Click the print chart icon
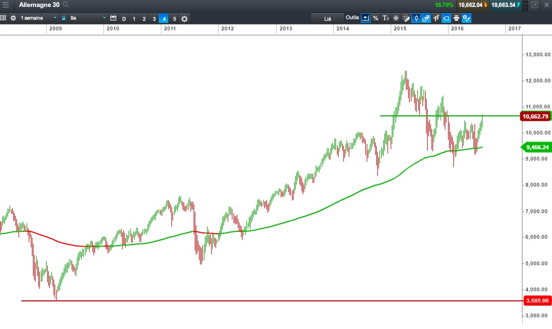The width and height of the screenshot is (552, 329). pyautogui.click(x=456, y=18)
